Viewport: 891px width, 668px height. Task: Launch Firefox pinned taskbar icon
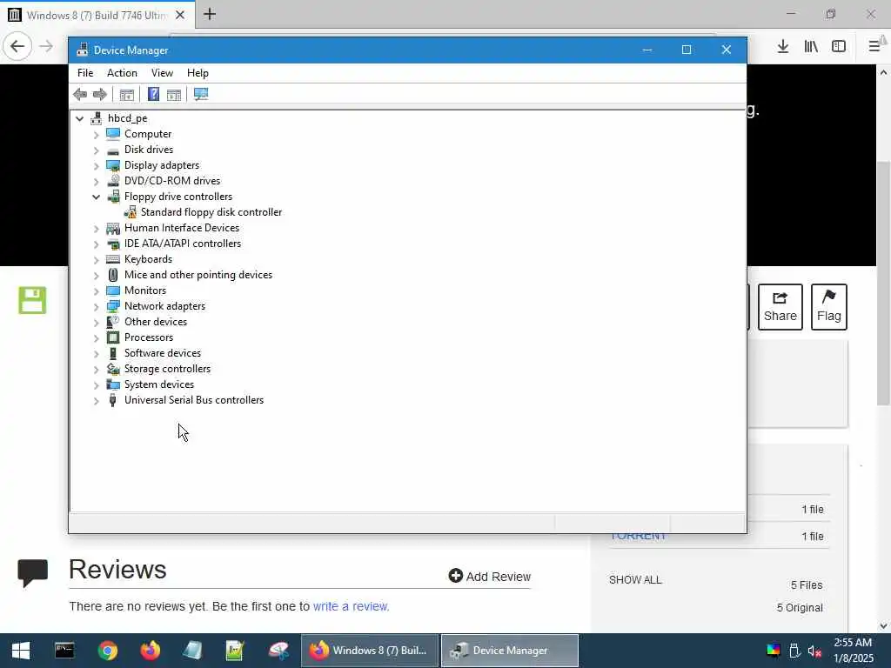click(150, 651)
